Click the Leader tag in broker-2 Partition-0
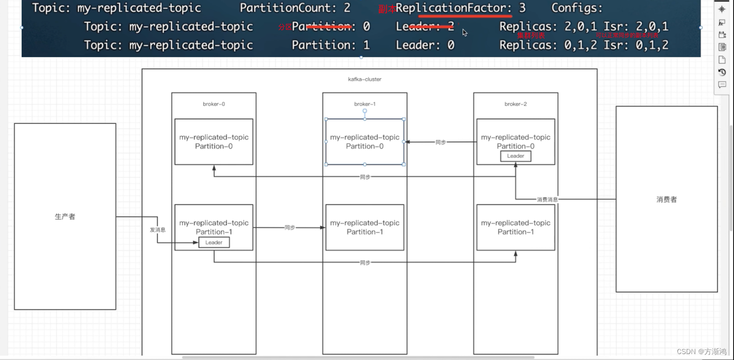This screenshot has height=360, width=734. (x=516, y=156)
